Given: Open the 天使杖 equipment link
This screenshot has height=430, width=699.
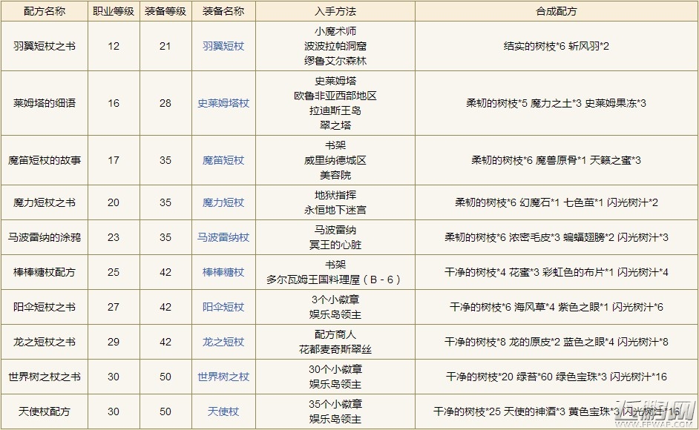Looking at the screenshot, I should [x=223, y=411].
